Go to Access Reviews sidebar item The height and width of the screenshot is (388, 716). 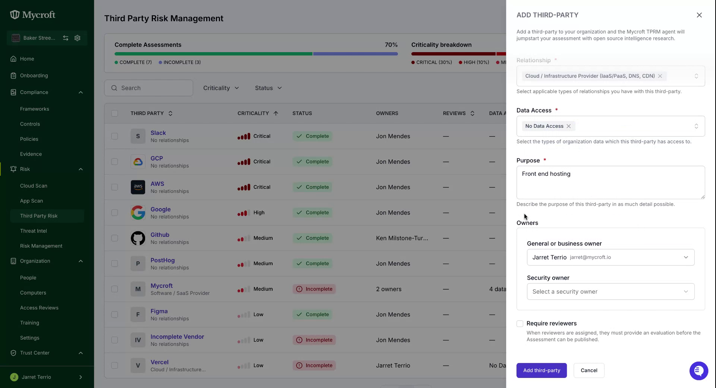pos(39,308)
